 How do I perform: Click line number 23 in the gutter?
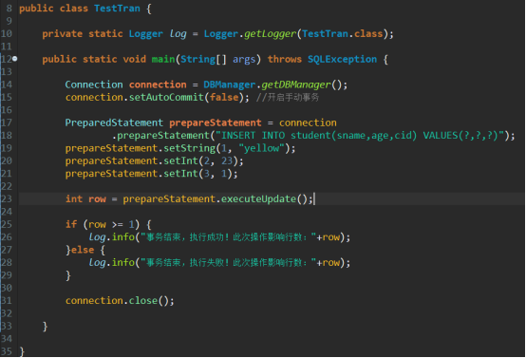click(7, 199)
